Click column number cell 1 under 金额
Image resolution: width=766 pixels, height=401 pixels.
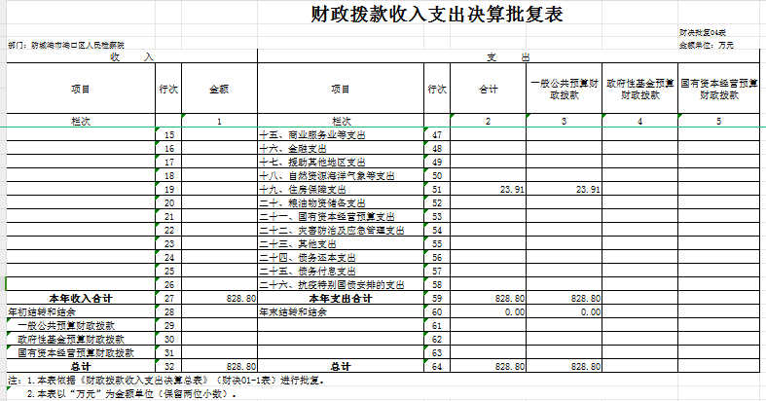pyautogui.click(x=219, y=121)
